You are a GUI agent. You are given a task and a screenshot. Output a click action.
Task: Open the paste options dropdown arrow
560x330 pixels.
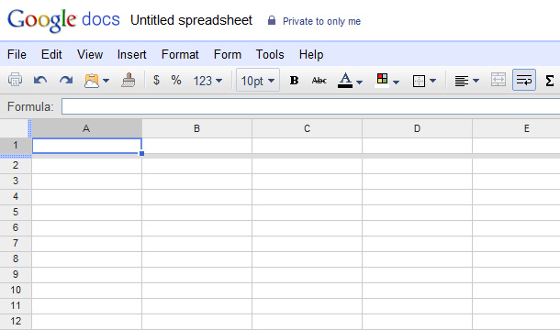click(106, 81)
